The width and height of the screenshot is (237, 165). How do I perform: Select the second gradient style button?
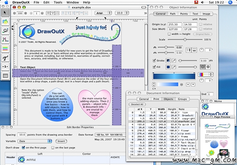click(208, 67)
